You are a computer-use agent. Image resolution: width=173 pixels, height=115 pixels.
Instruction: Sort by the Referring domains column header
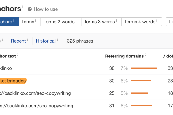tap(124, 56)
